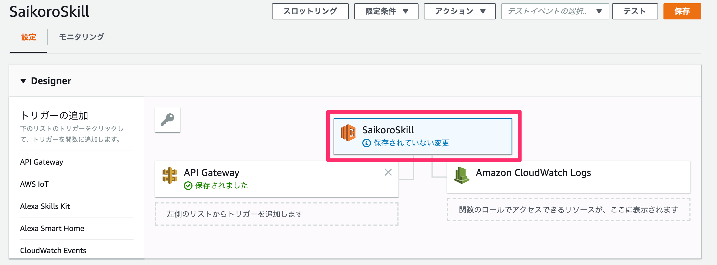This screenshot has height=265, width=717.
Task: Open the test event selection dropdown
Action: [x=555, y=11]
